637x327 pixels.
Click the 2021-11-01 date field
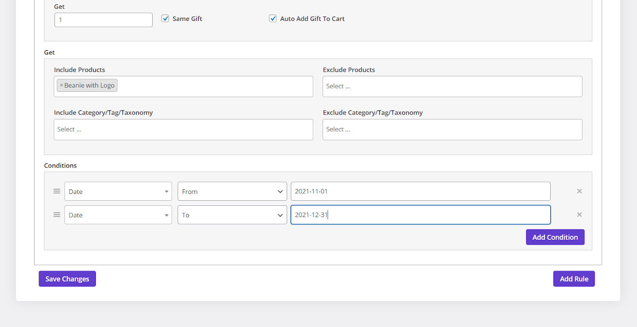pos(421,191)
